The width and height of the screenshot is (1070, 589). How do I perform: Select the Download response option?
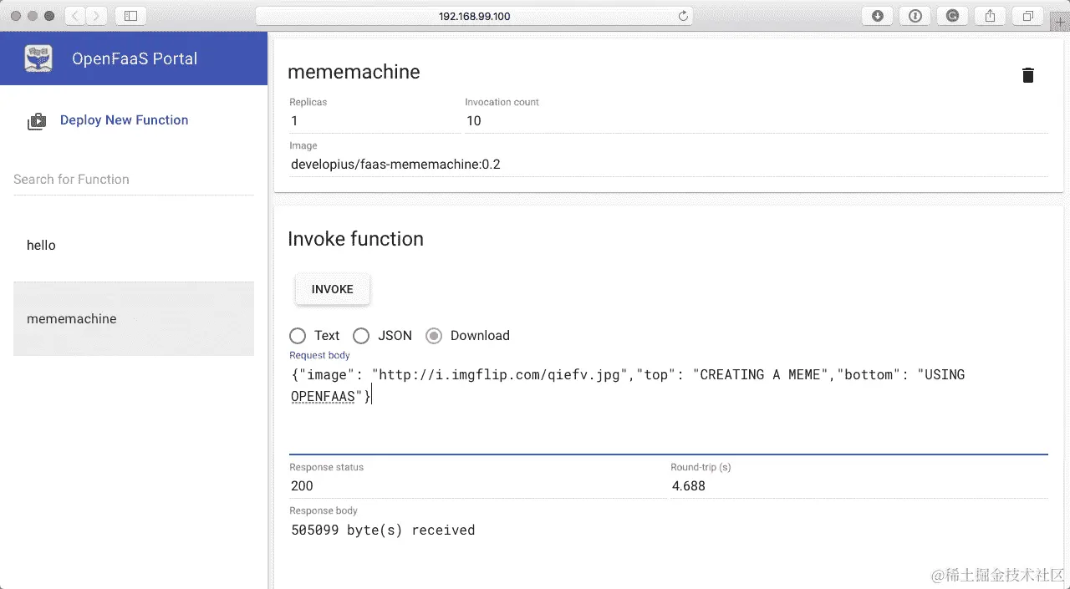click(x=434, y=336)
